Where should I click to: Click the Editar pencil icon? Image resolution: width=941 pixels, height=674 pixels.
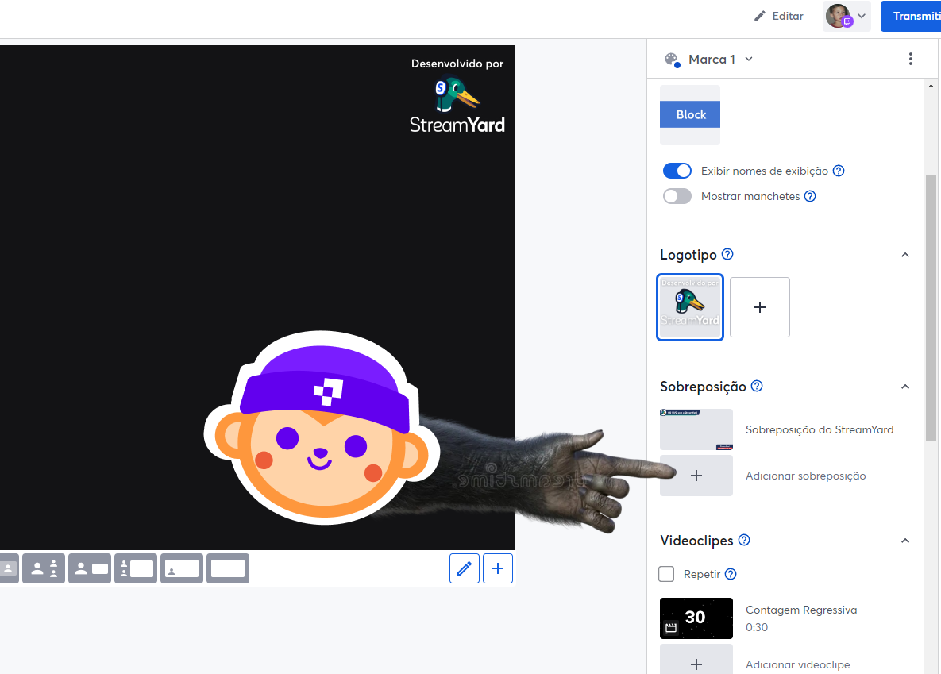pyautogui.click(x=760, y=16)
